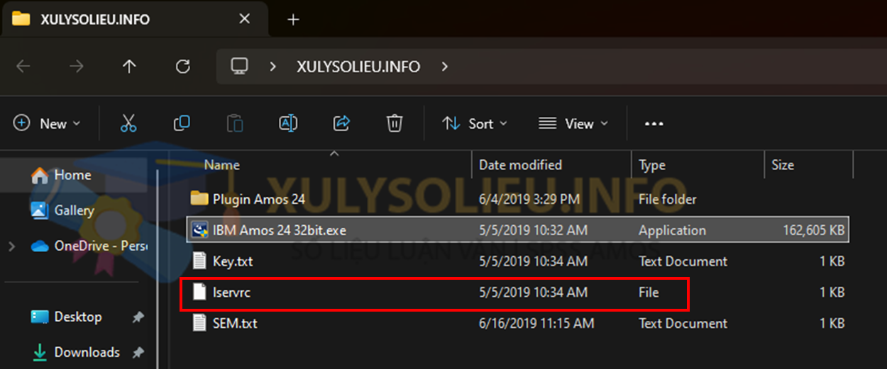887x369 pixels.
Task: Open OneDrive in navigation pane
Action: point(89,246)
